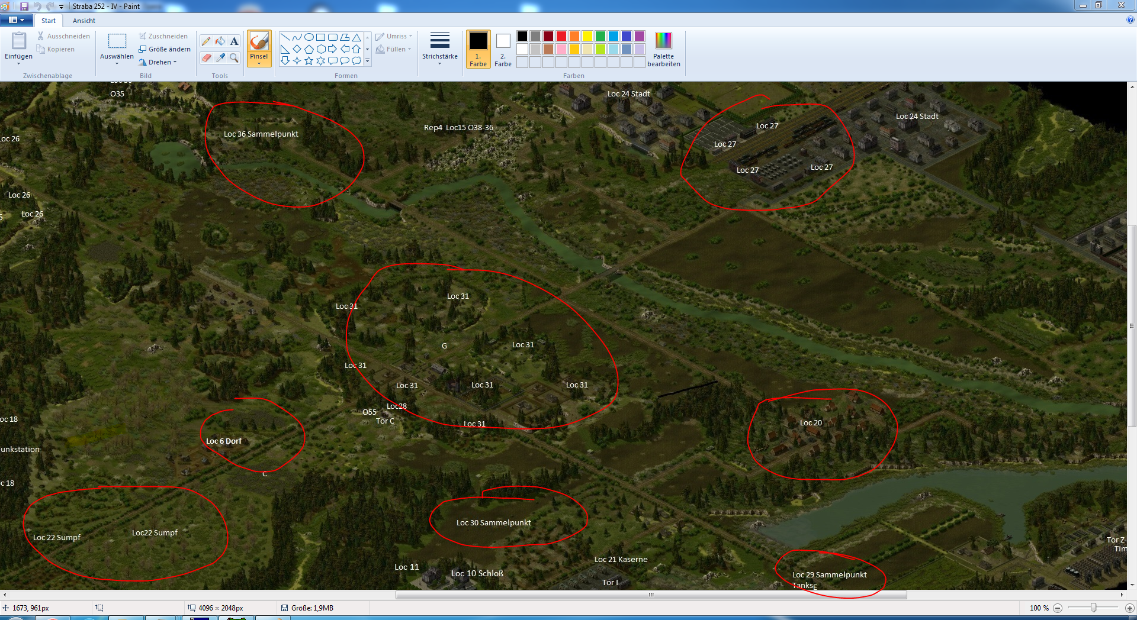Pick the green color swatch
1137x620 pixels.
click(x=600, y=36)
